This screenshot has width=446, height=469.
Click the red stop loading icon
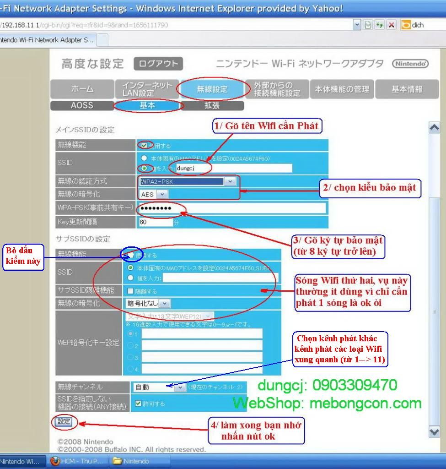391,25
